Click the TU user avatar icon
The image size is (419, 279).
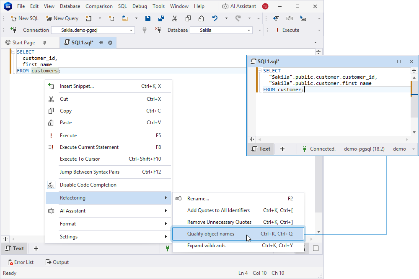[265, 6]
